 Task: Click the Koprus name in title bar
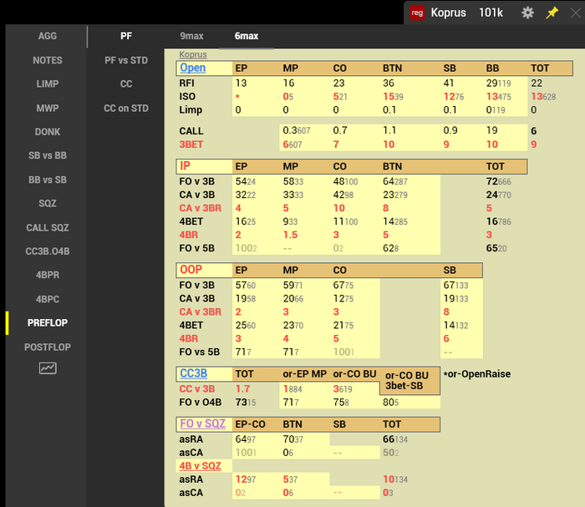[x=449, y=13]
